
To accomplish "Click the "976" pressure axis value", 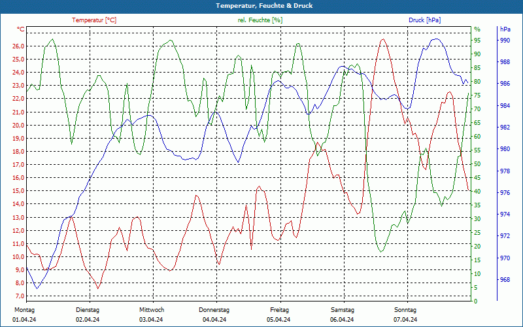I will pyautogui.click(x=505, y=193).
